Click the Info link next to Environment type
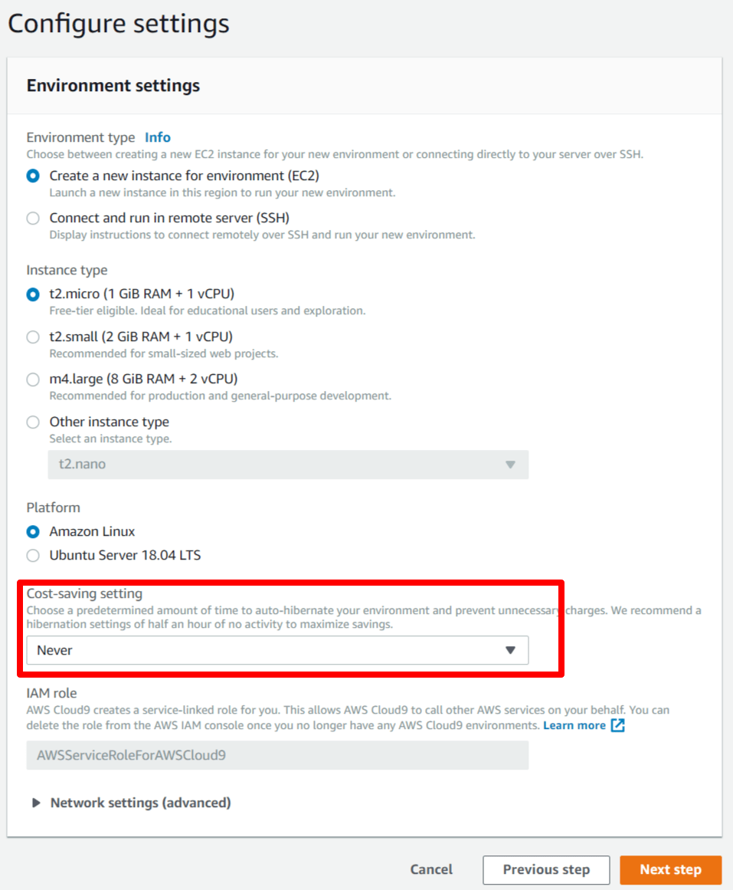The height and width of the screenshot is (890, 733). [158, 137]
